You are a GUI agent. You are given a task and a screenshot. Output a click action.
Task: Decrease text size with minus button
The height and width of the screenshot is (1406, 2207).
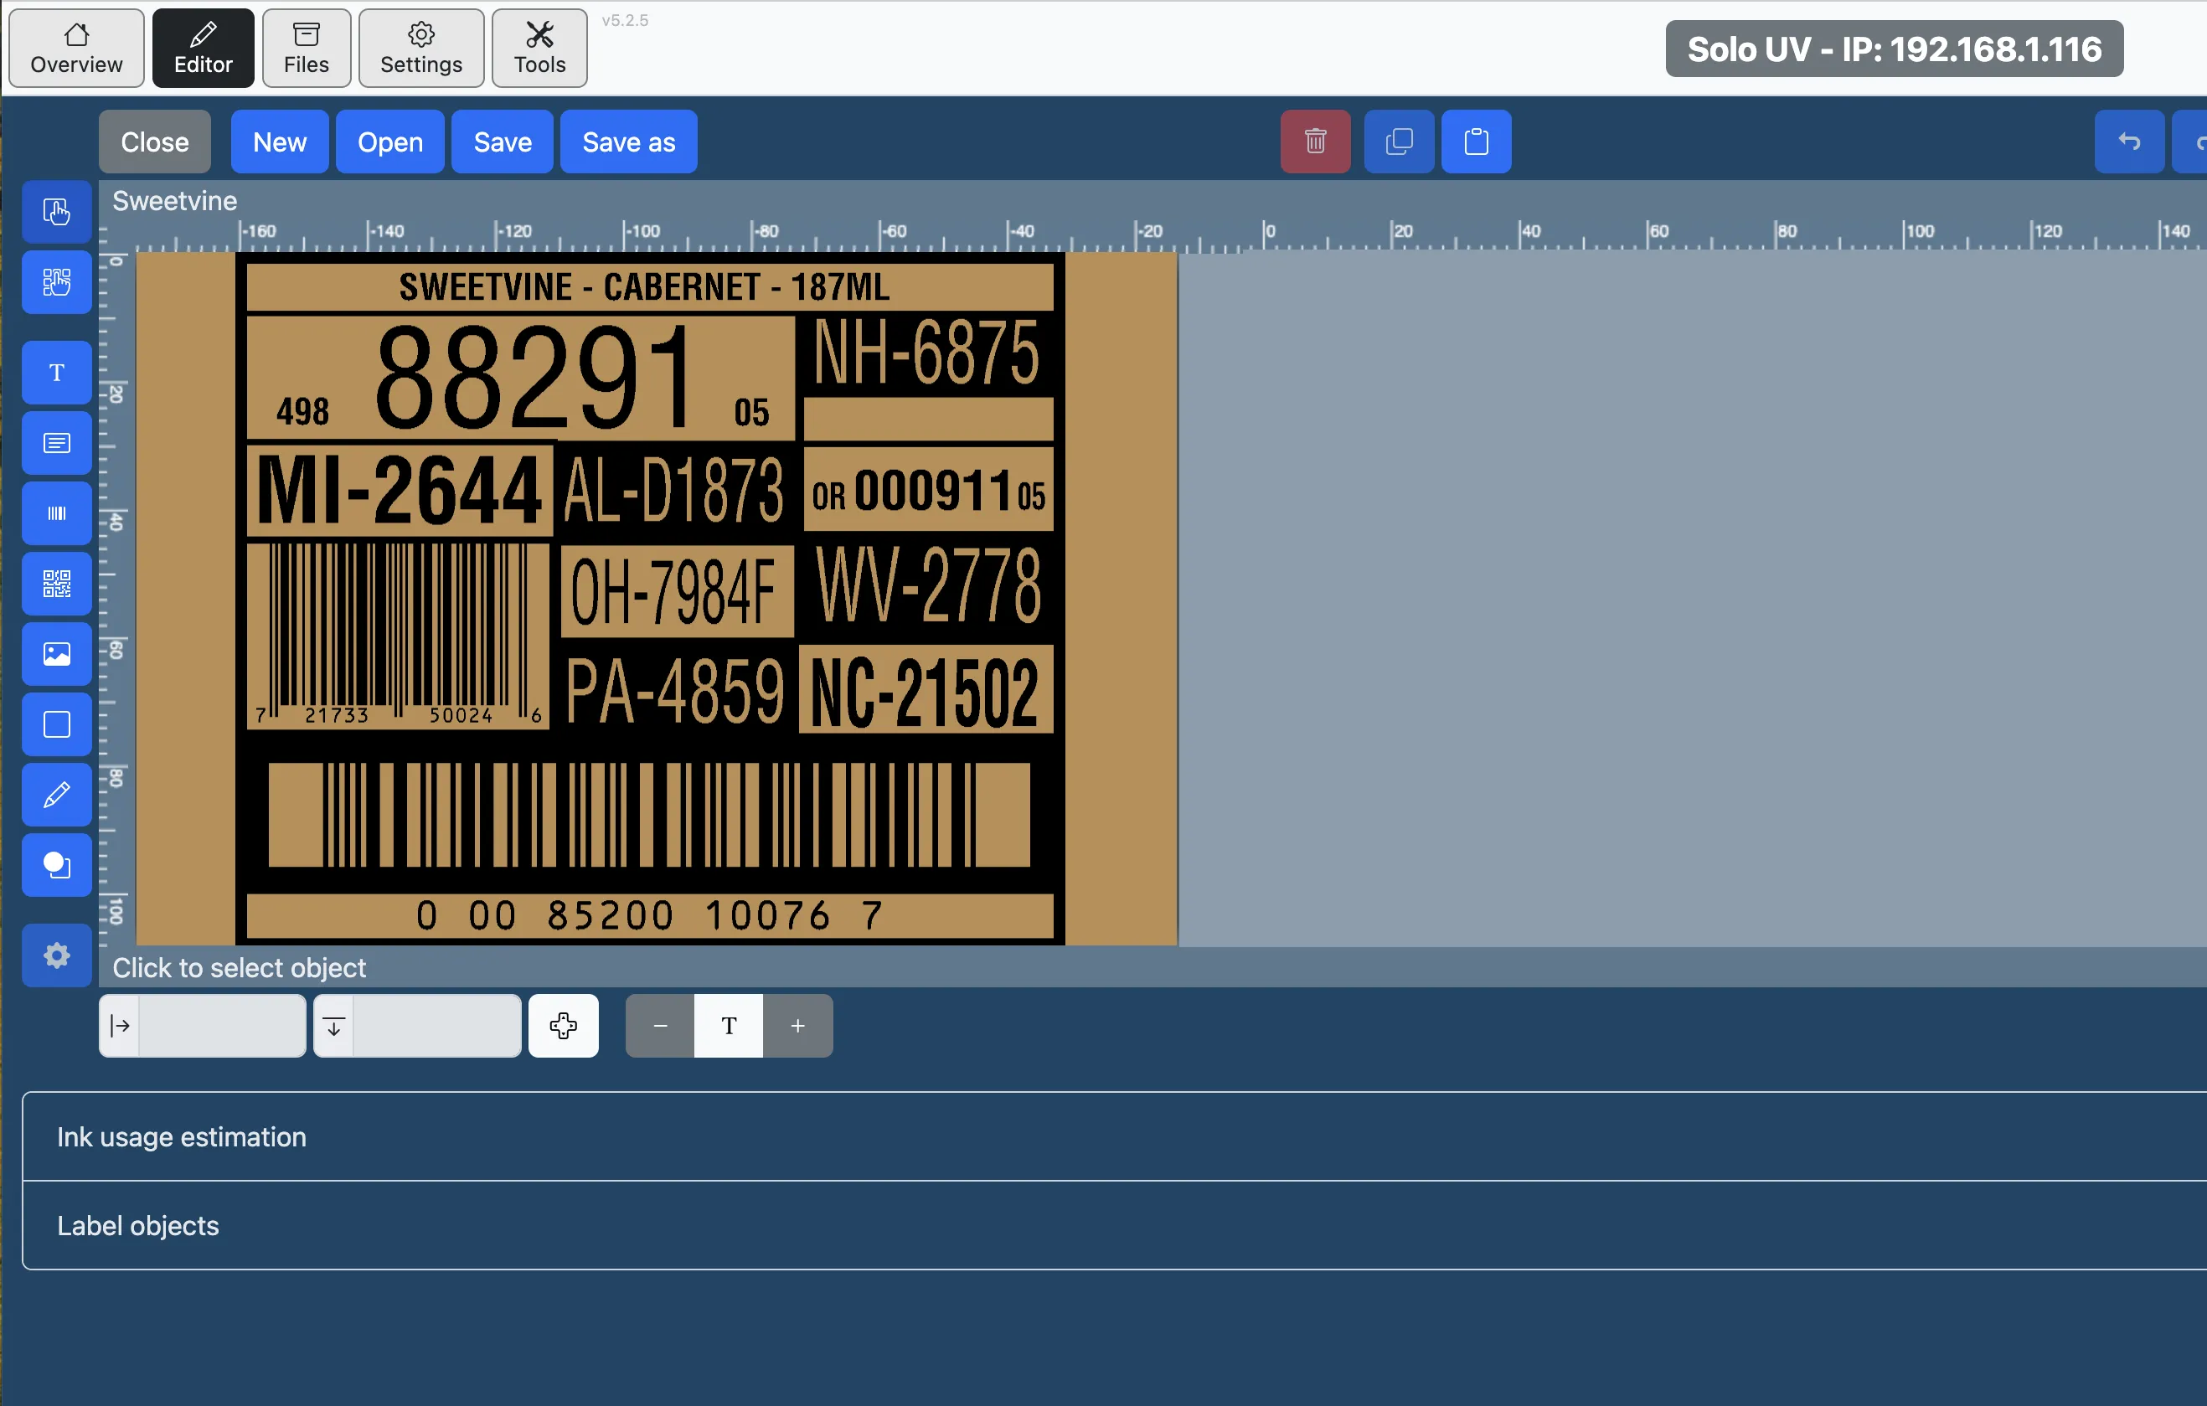coord(660,1026)
